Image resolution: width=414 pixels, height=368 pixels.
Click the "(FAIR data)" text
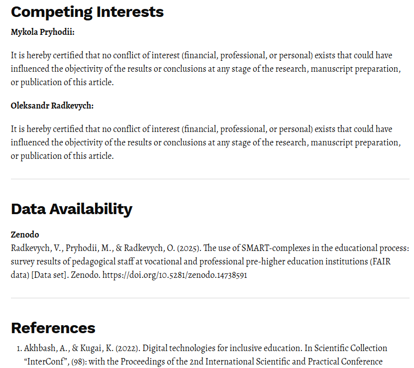(381, 261)
